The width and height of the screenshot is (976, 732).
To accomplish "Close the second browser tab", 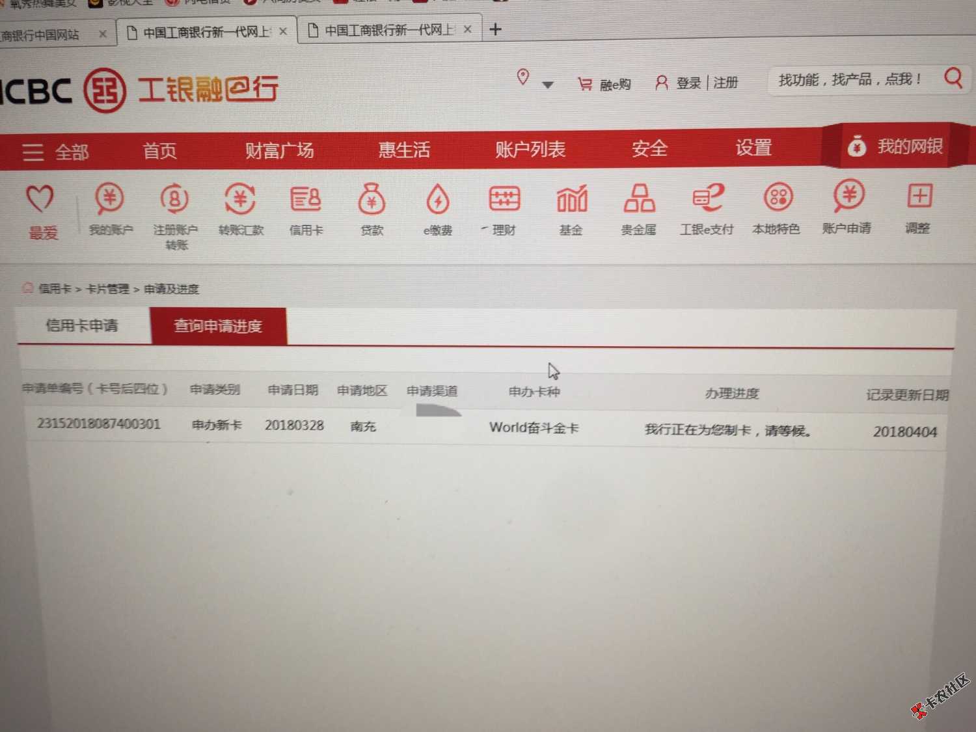I will coord(283,31).
